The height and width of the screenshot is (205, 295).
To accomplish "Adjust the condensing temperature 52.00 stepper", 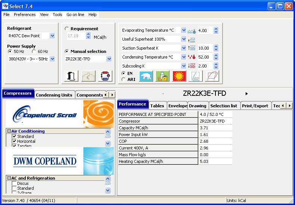I will click(216, 57).
